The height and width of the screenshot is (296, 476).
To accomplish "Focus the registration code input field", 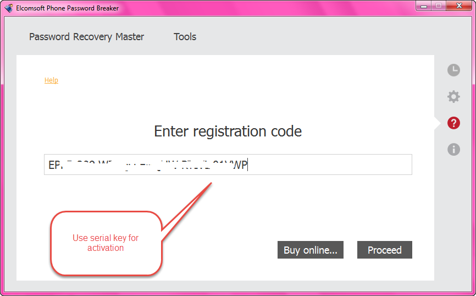I will (x=228, y=165).
